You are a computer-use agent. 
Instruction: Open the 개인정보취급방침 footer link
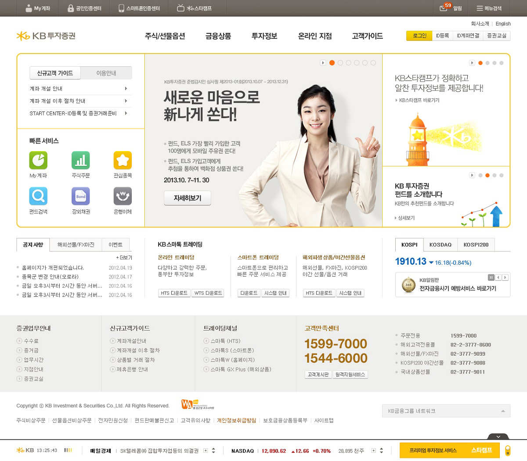[x=236, y=420]
